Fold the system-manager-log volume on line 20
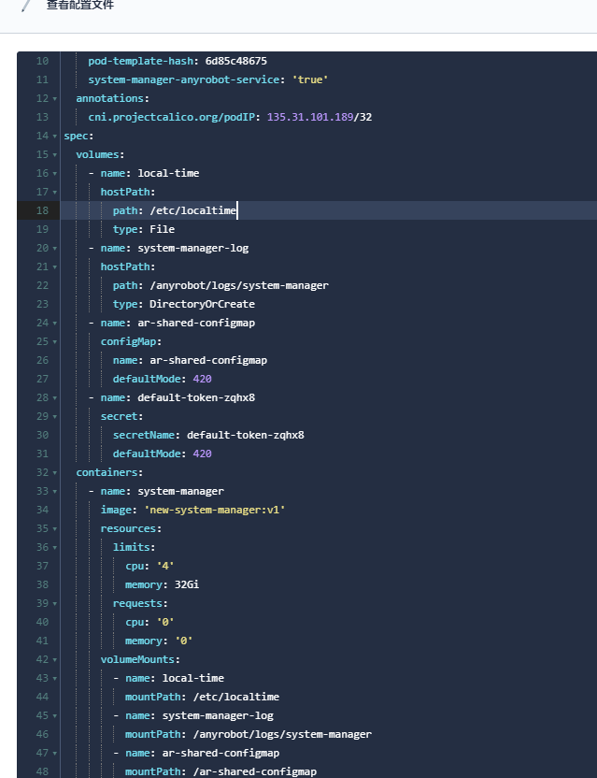Screen dimensions: 597x778 point(55,248)
